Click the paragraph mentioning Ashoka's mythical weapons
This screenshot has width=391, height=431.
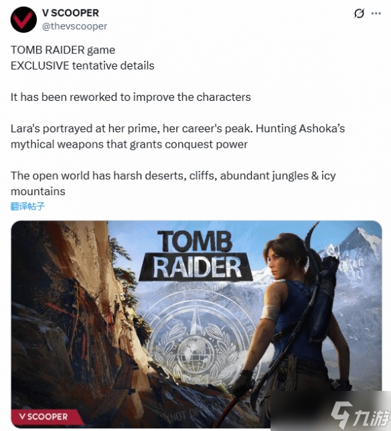click(x=177, y=136)
